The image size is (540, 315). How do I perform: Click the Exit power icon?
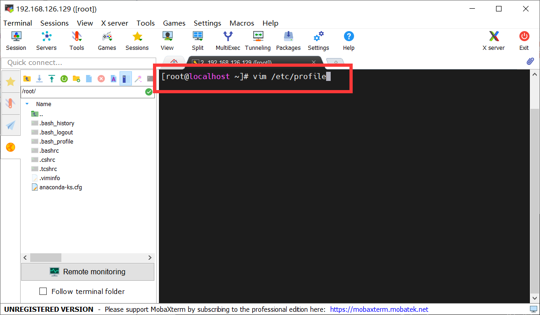pyautogui.click(x=524, y=41)
